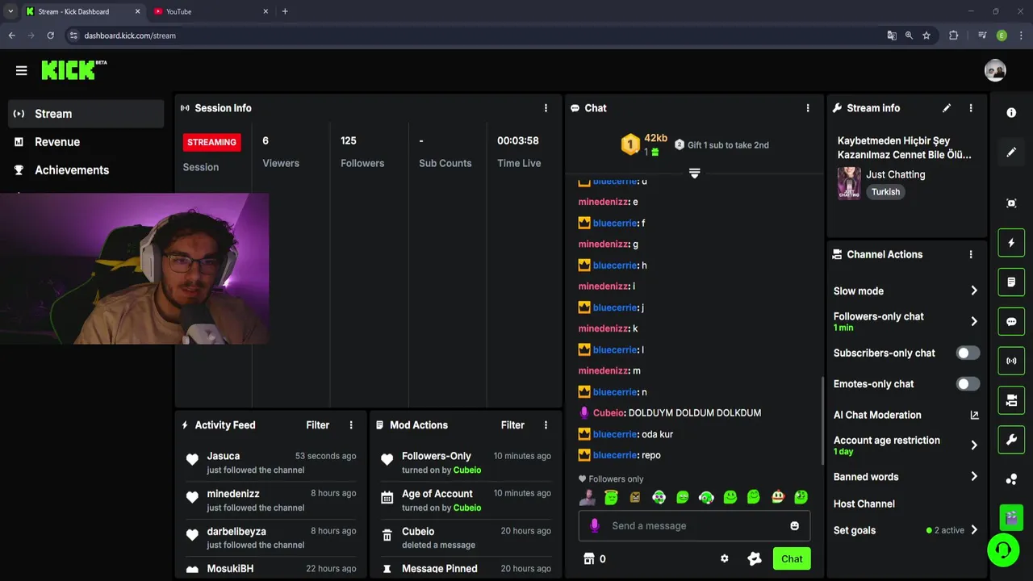Click the browser address bar URL
Image resolution: width=1033 pixels, height=581 pixels.
click(x=130, y=36)
